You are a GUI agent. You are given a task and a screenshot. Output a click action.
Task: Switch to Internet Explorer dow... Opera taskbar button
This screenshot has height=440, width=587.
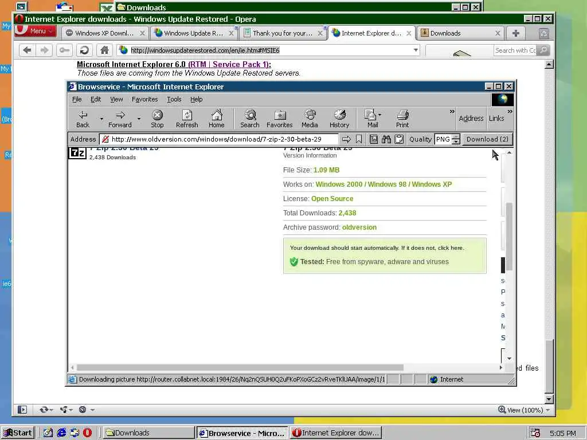point(336,433)
